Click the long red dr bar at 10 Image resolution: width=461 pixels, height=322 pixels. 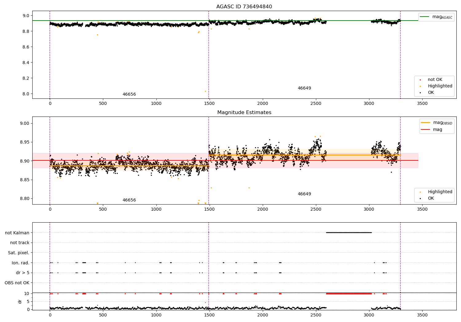coord(349,294)
